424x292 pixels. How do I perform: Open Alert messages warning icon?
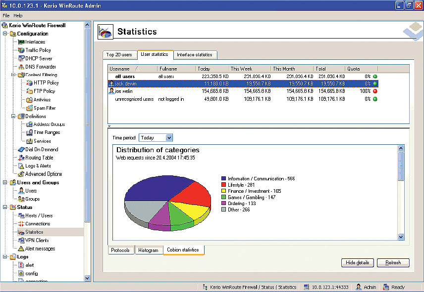point(21,249)
